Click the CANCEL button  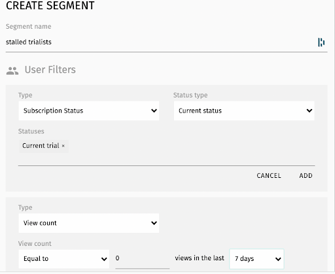[269, 176]
